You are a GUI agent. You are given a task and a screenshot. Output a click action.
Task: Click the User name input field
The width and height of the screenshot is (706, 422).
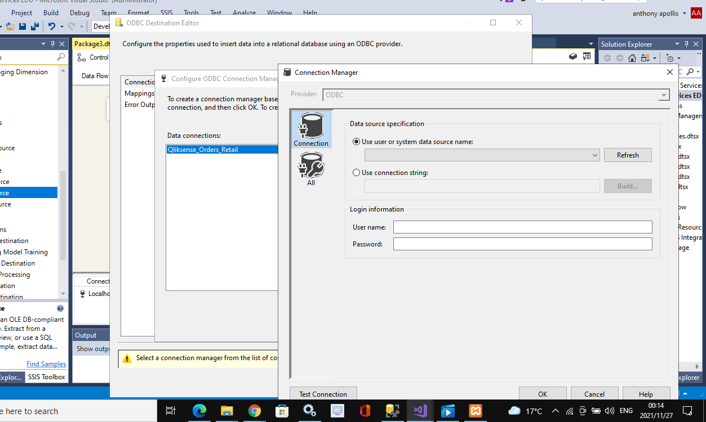coord(522,227)
